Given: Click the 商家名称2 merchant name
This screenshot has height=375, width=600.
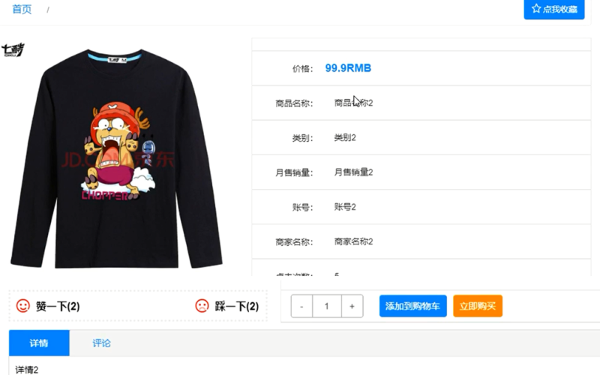Looking at the screenshot, I should pos(353,241).
